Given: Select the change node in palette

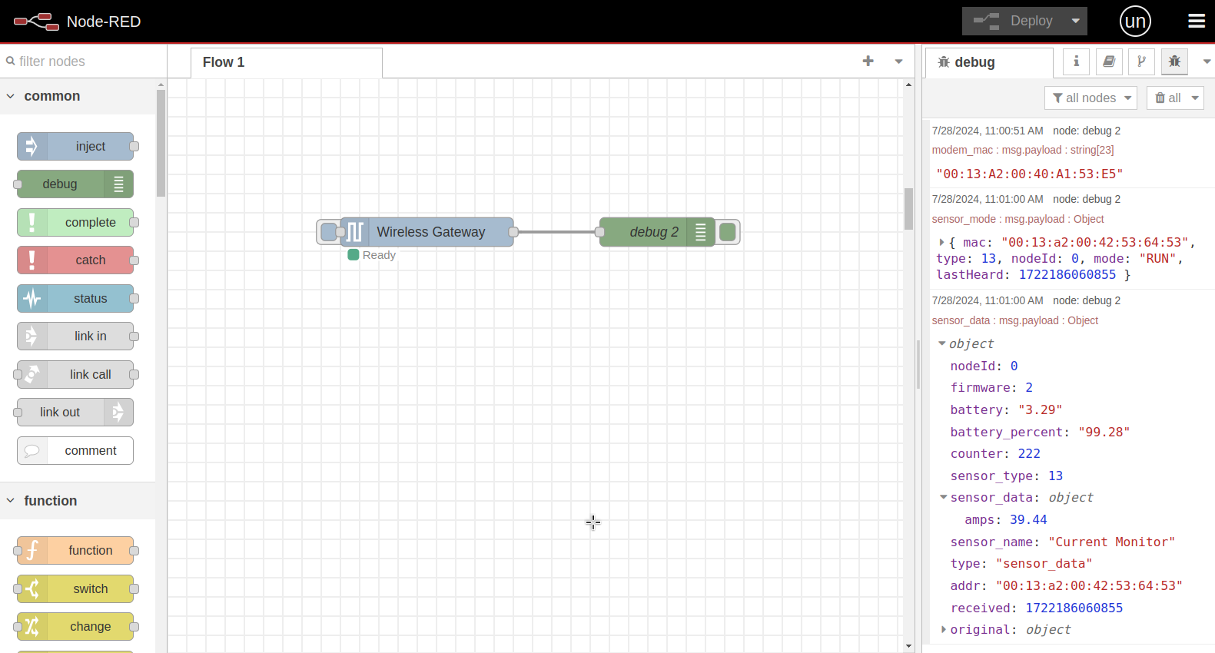Looking at the screenshot, I should (x=75, y=627).
